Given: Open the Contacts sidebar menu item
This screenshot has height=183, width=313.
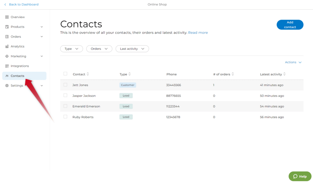Looking at the screenshot, I should pyautogui.click(x=17, y=76).
